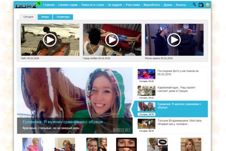Image resolution: width=226 pixels, height=151 pixels.
Task: Open Видеоблоги menu item
Action: coord(152,5)
